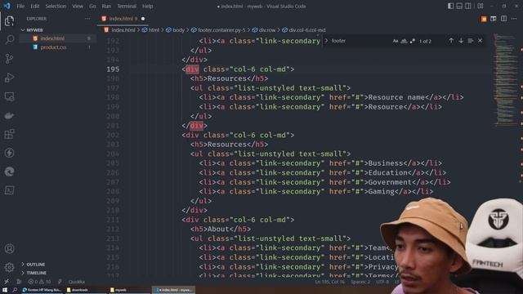Viewport: 523px width, 294px height.
Task: Open Windows taskbar search icon
Action: pos(15,290)
